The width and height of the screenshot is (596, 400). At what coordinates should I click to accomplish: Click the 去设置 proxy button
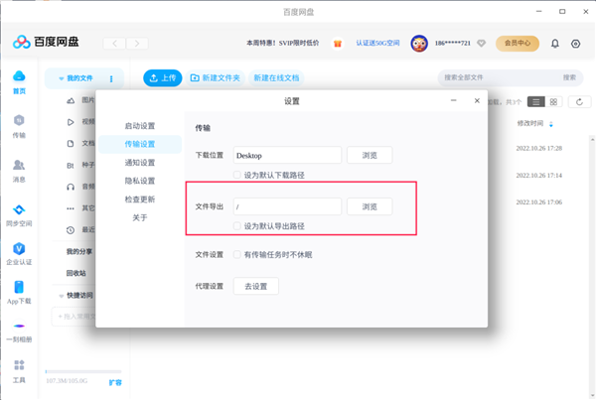tap(256, 286)
